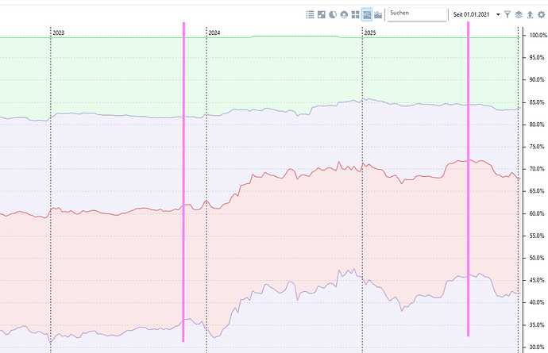Click into the Suchen search field
This screenshot has height=353, width=548.
click(417, 14)
